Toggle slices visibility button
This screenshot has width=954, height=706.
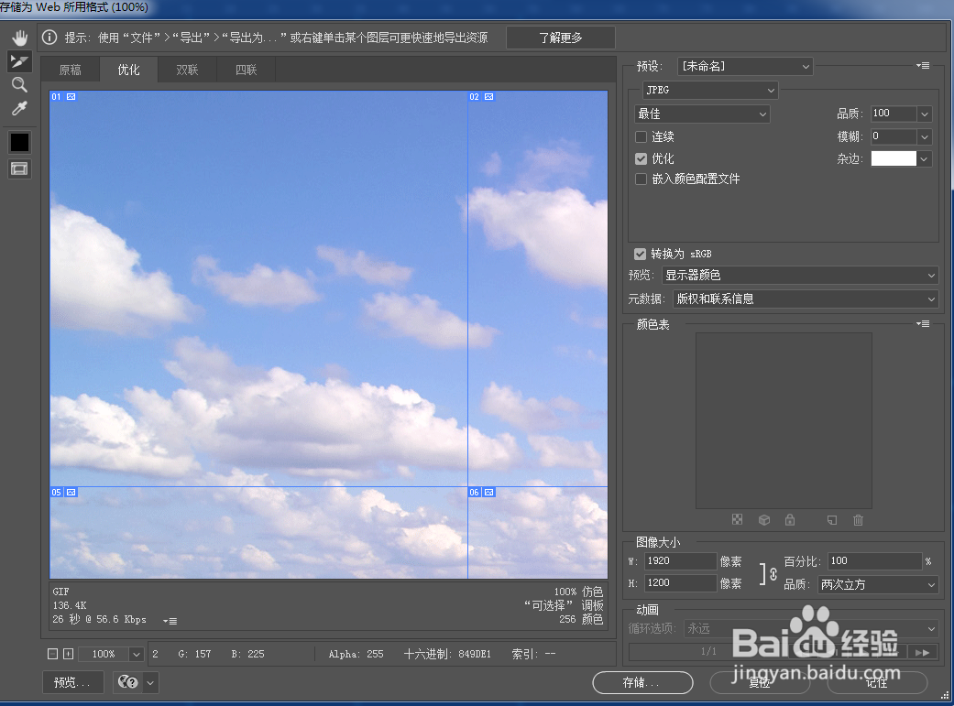pos(19,169)
